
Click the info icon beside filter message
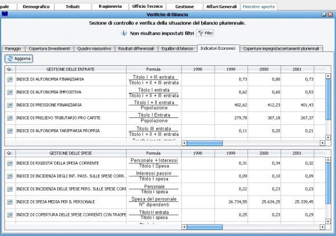[x=124, y=33]
